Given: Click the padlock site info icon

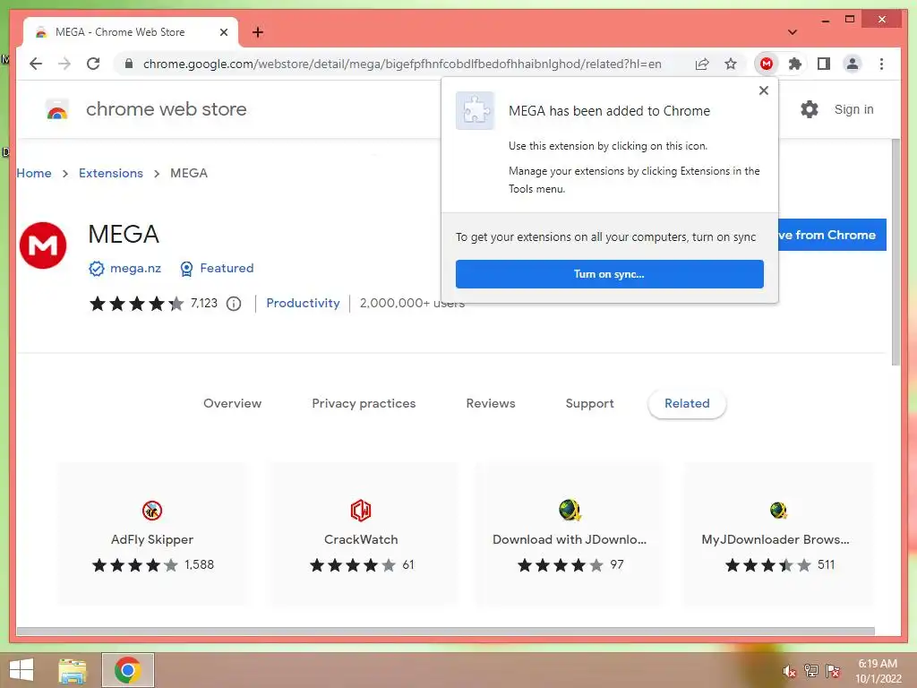Looking at the screenshot, I should point(129,64).
